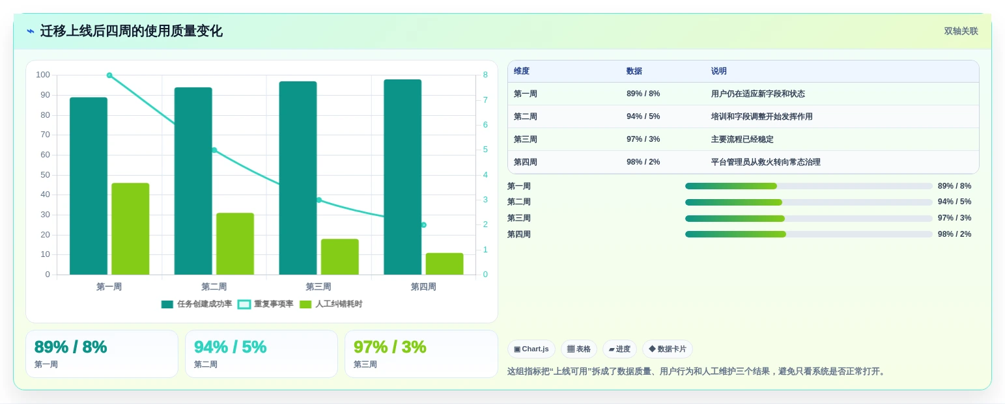Click the 双轴关联 label in header
This screenshot has width=1005, height=404.
961,31
